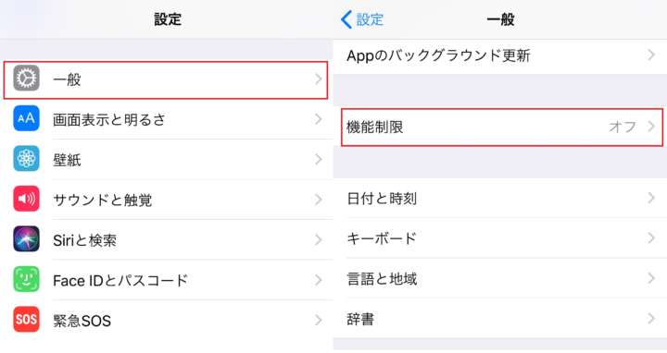
Task: Tap the Wallpaper flower icon
Action: point(26,159)
